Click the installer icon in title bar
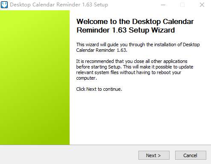 pos(4,5)
